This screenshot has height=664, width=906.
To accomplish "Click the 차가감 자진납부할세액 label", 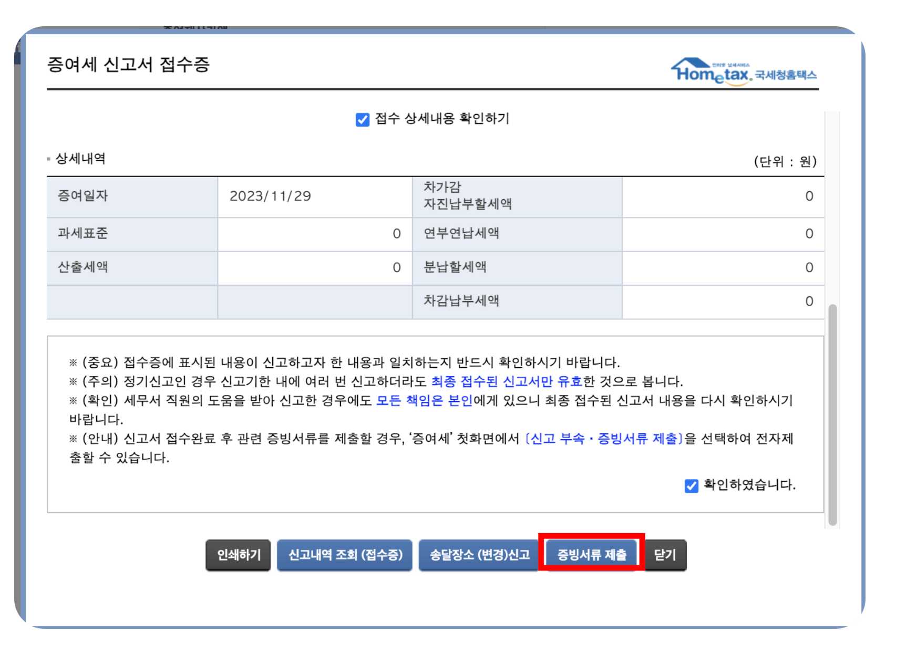I will click(x=468, y=195).
